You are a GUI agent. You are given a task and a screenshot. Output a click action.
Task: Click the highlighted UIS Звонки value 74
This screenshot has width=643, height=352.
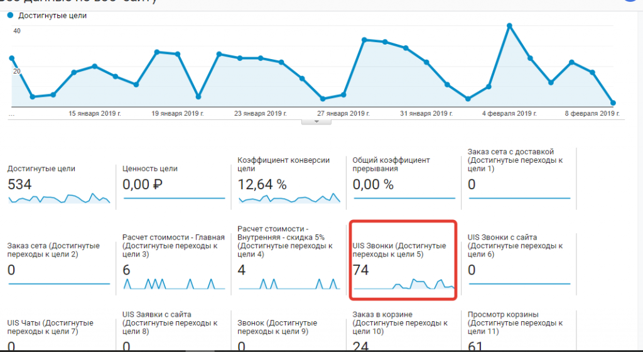[x=360, y=270]
